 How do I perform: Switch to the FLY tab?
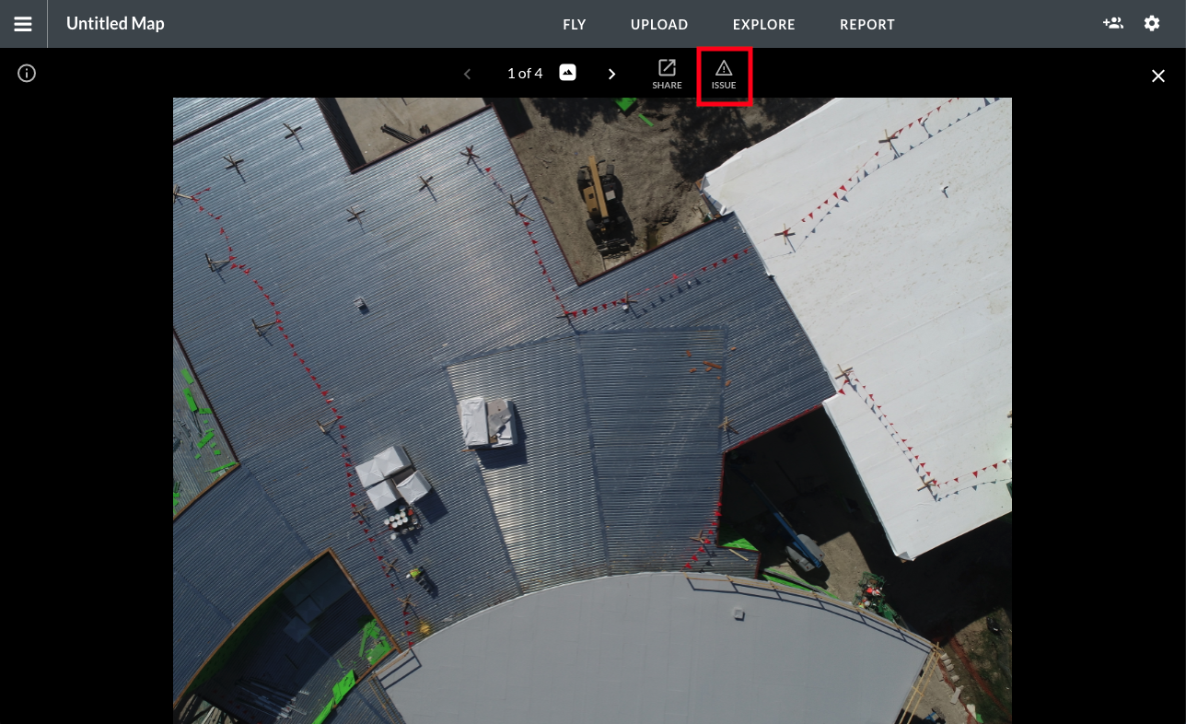[x=575, y=25]
